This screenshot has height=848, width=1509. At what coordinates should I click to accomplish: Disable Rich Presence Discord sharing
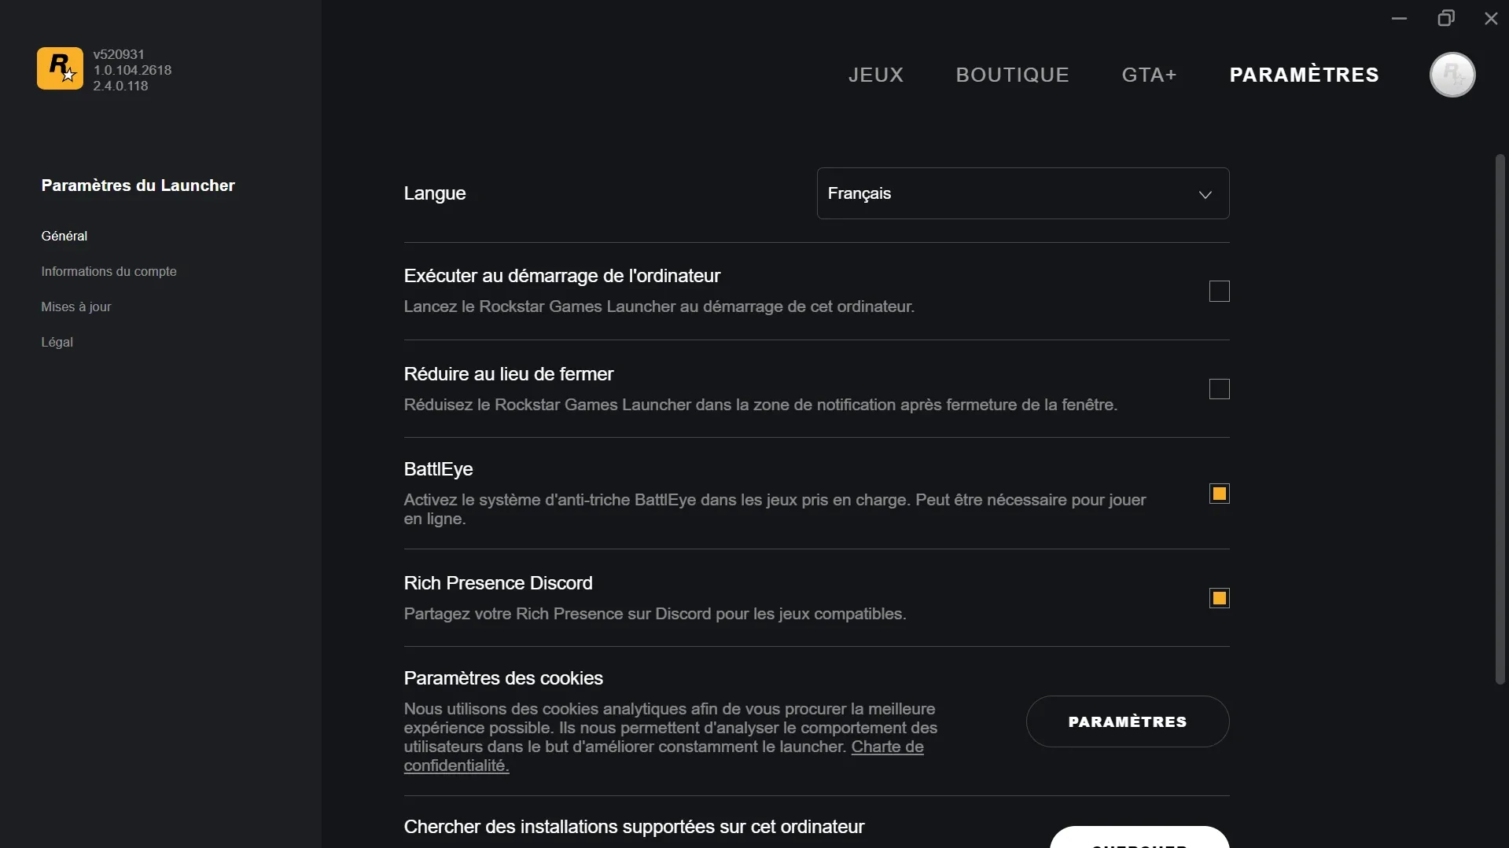pyautogui.click(x=1219, y=598)
